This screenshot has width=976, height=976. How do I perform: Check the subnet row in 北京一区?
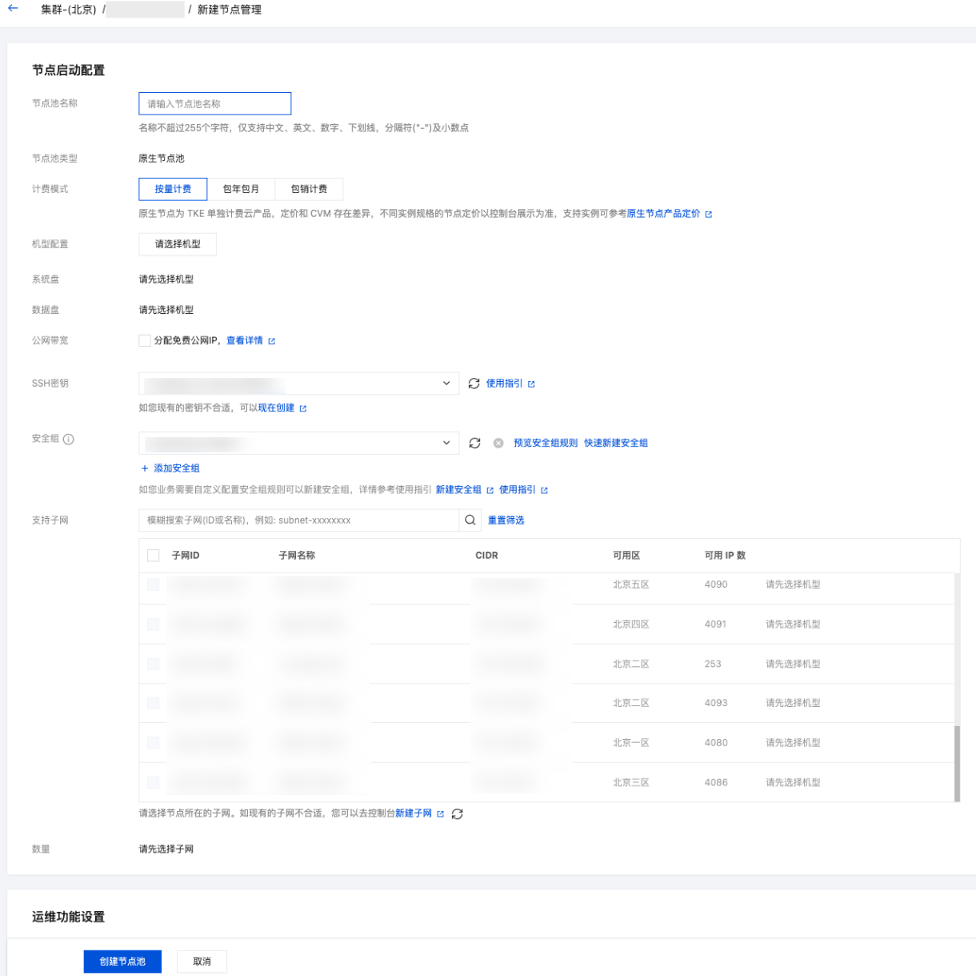154,743
